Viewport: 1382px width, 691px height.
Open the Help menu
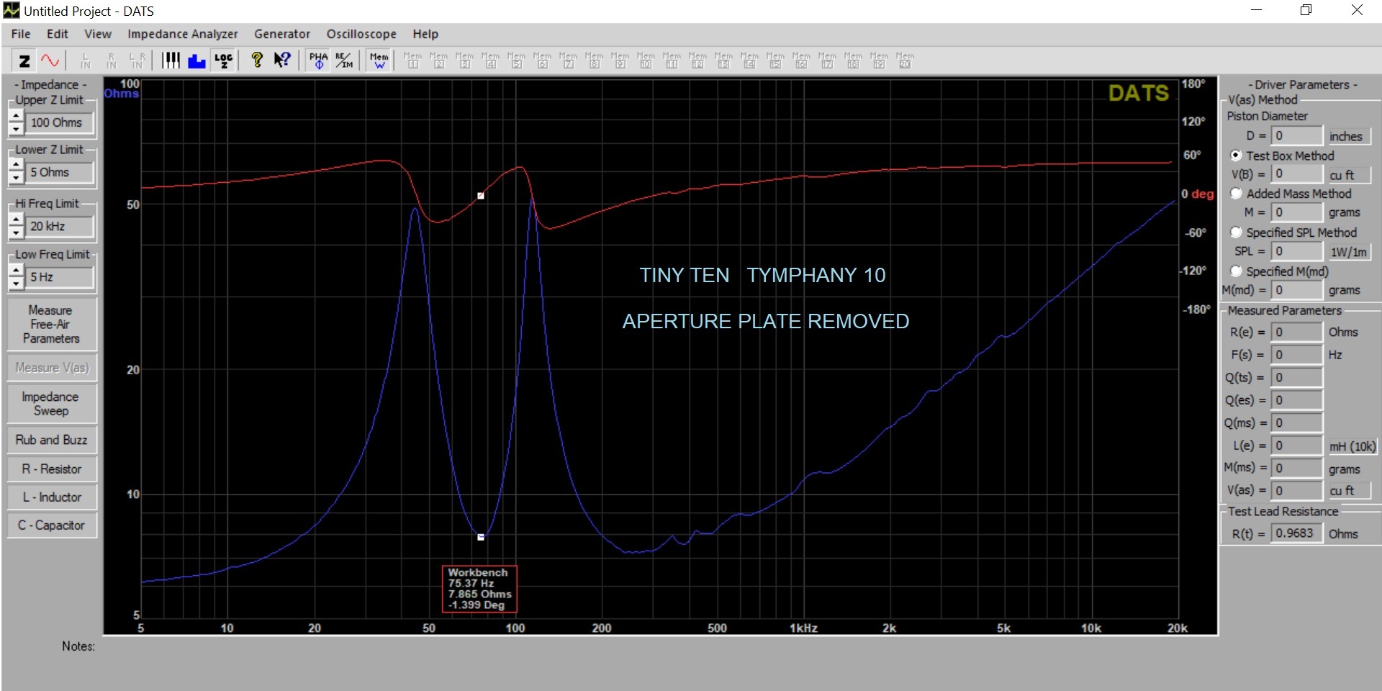[425, 34]
